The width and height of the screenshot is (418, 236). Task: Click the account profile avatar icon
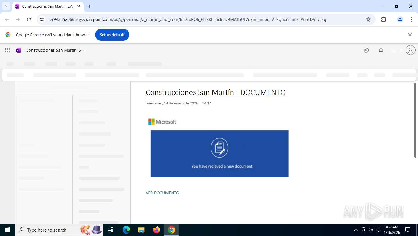[x=411, y=50]
